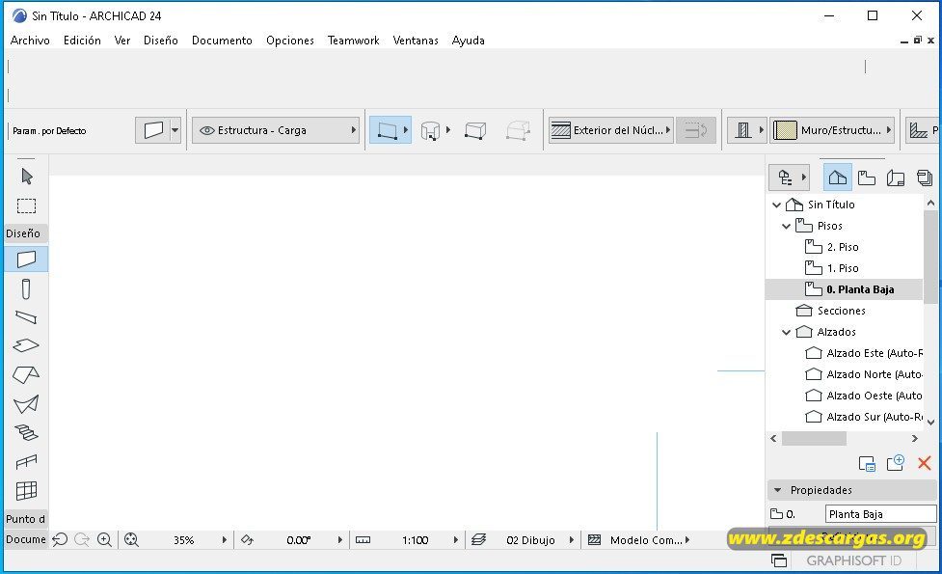The height and width of the screenshot is (574, 942).
Task: Collapse the Sin Título tree node
Action: click(x=776, y=205)
